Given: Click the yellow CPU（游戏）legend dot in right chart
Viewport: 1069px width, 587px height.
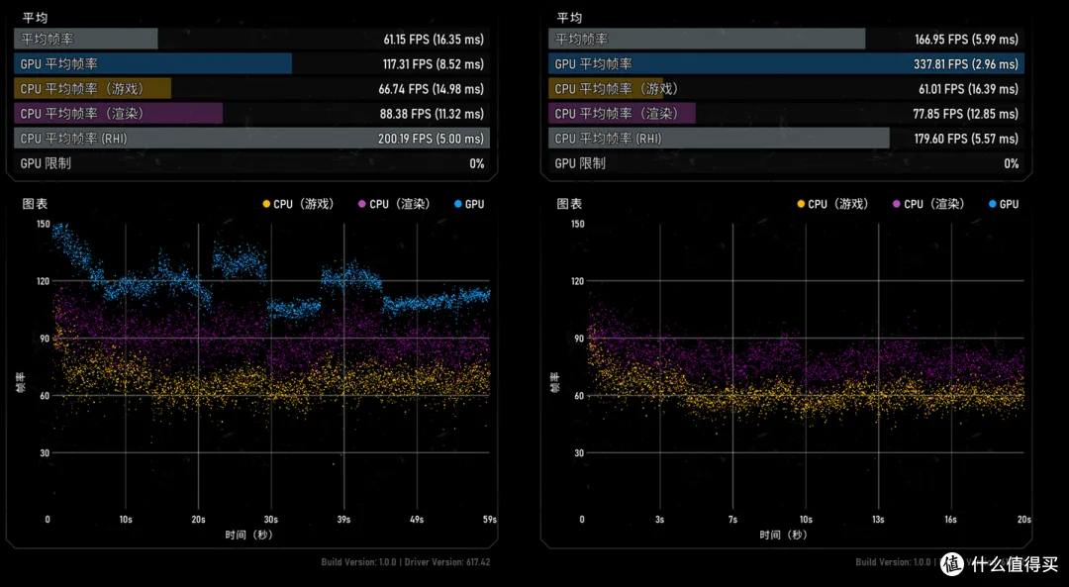Looking at the screenshot, I should point(801,204).
